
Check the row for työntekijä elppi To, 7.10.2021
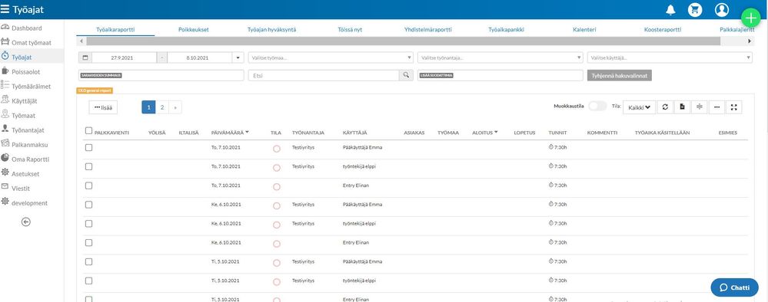point(88,166)
